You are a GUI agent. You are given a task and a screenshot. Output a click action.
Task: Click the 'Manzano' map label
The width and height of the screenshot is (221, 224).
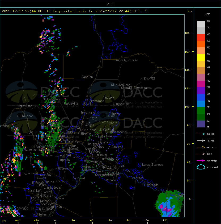point(22,208)
